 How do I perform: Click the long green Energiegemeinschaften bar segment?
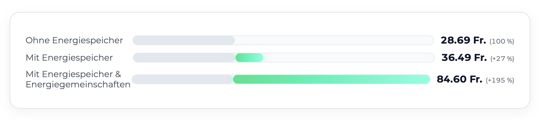click(x=331, y=79)
